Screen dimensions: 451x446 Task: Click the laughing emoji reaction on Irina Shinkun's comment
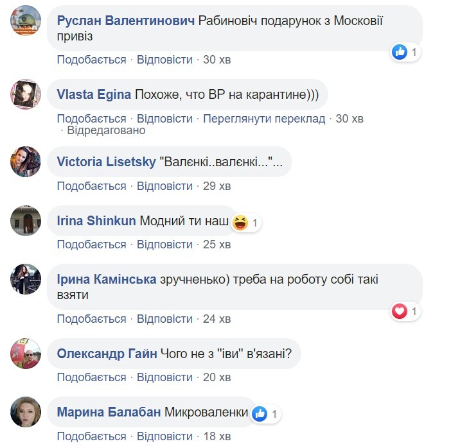pyautogui.click(x=240, y=223)
